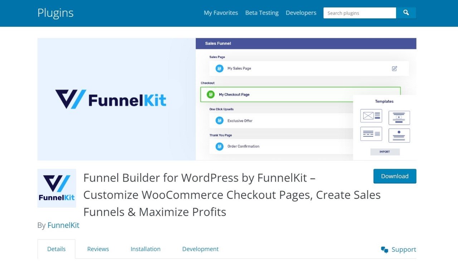The height and width of the screenshot is (264, 458).
Task: Click the pencil edit icon beside My Sales Page
Action: point(395,68)
